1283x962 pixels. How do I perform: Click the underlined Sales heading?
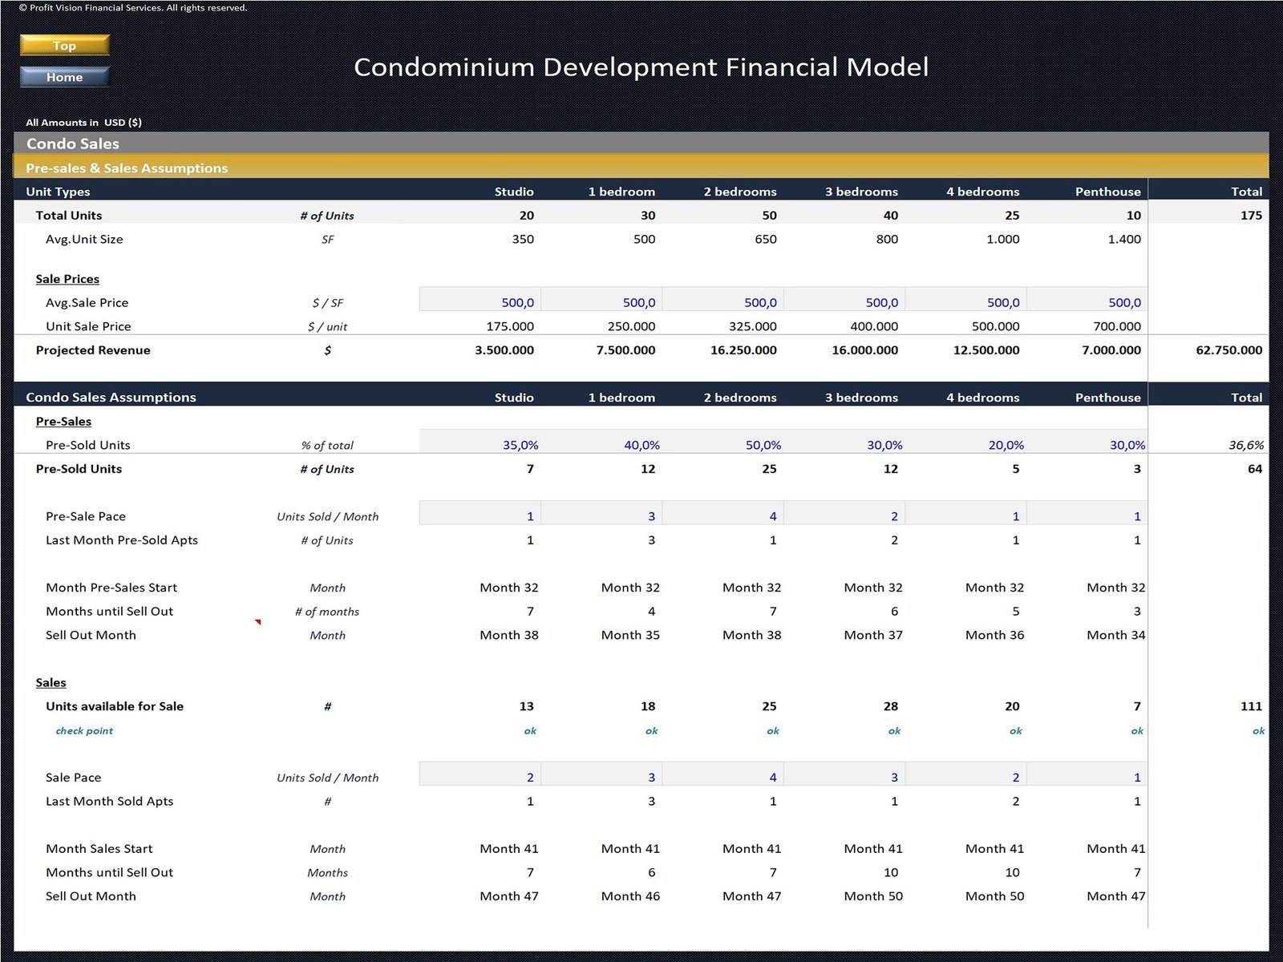pyautogui.click(x=51, y=683)
